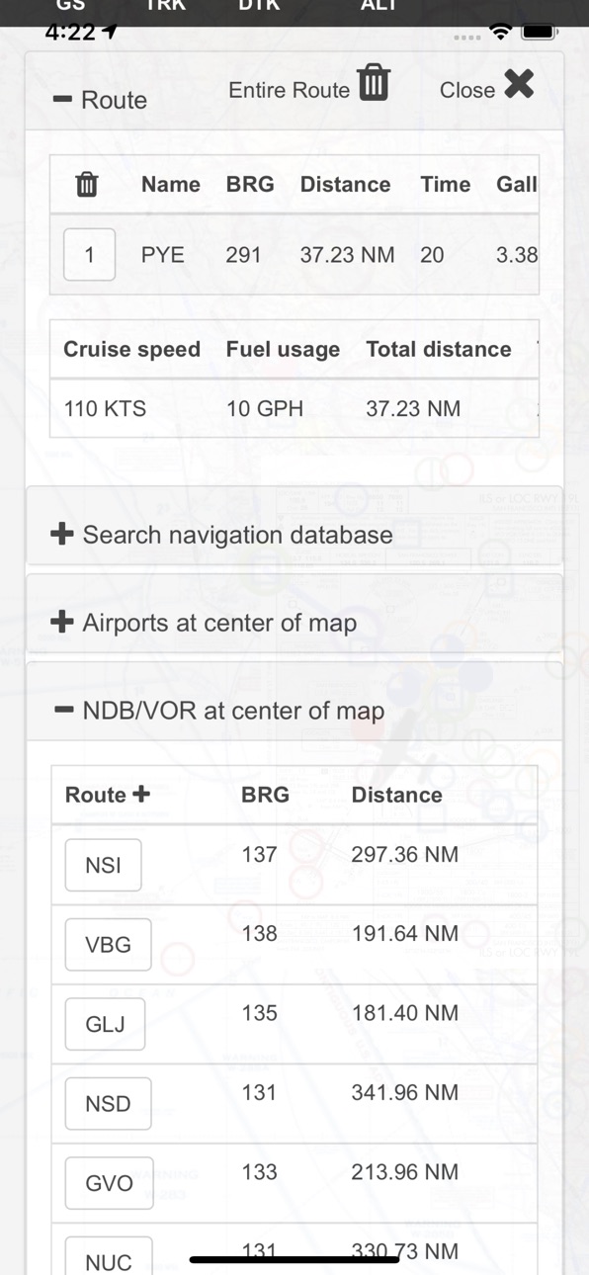The width and height of the screenshot is (589, 1275).
Task: Tap the 110 KTS cruise speed value
Action: tap(105, 408)
